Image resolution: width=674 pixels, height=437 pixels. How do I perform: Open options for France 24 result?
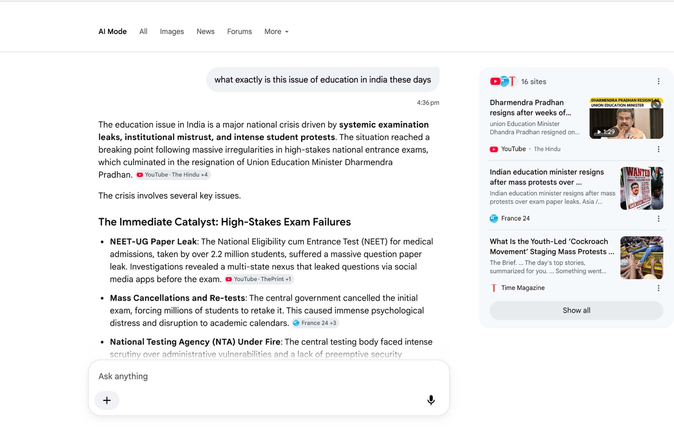click(659, 218)
